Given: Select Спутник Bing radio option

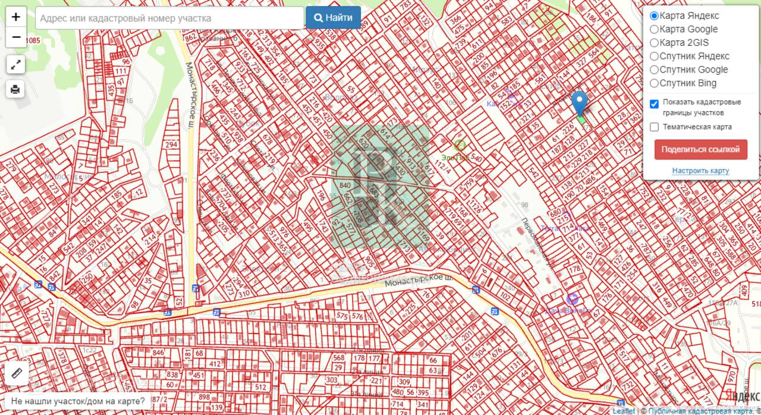Looking at the screenshot, I should point(654,83).
